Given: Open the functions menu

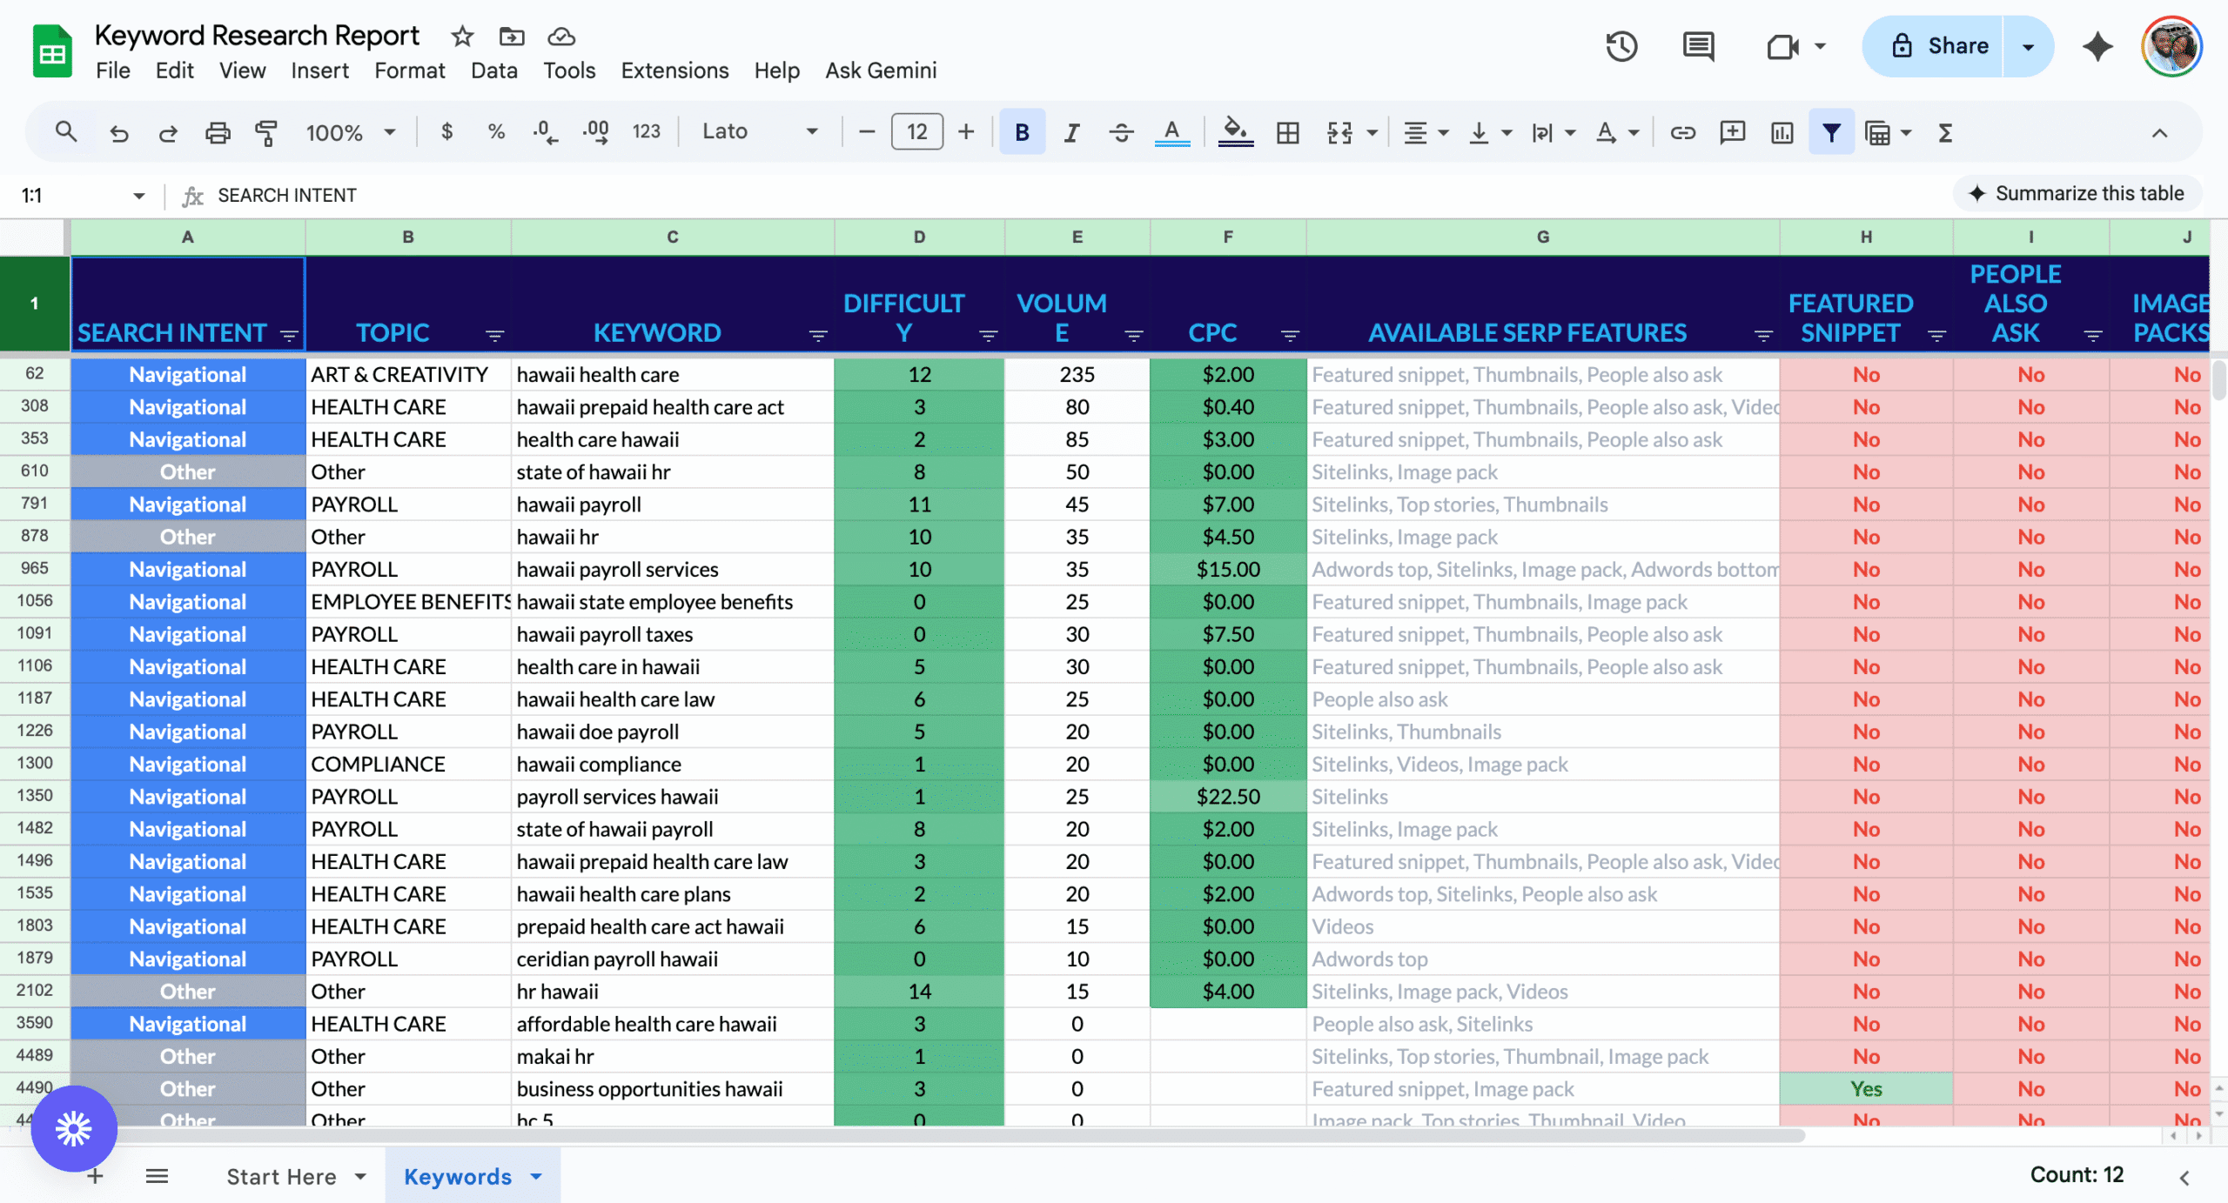Looking at the screenshot, I should tap(1944, 131).
